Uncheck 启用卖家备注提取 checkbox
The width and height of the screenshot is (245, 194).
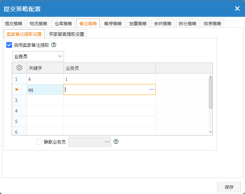coord(9,45)
